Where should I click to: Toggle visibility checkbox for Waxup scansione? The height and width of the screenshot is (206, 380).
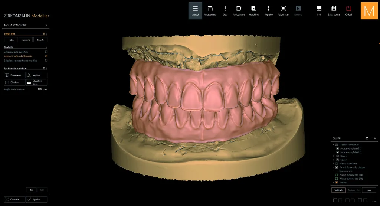click(336, 164)
